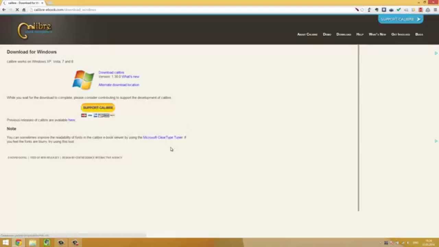Click the red extension icon in toolbar

[x=421, y=10]
